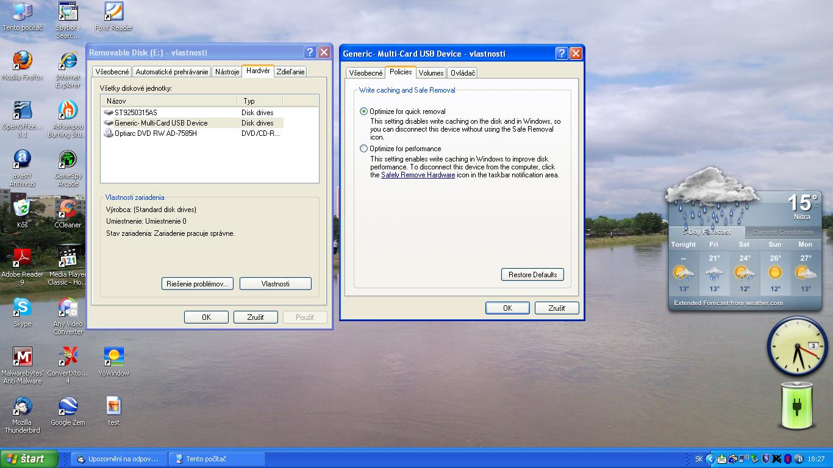Open Malwarebytes' Anti-Malware icon
Image resolution: width=833 pixels, height=468 pixels.
click(23, 357)
